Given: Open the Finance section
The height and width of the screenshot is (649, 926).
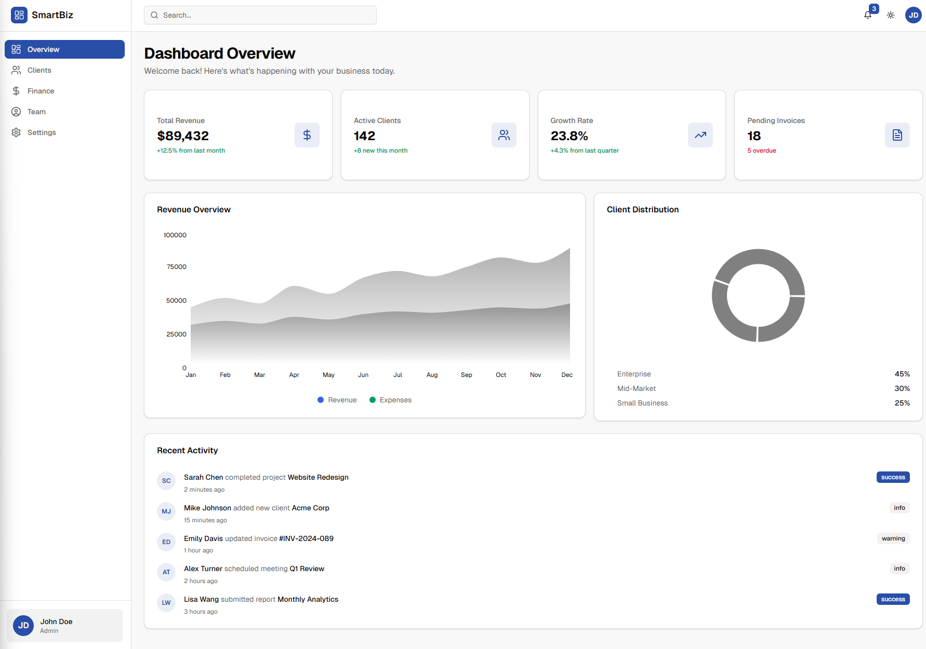Looking at the screenshot, I should click(x=41, y=91).
